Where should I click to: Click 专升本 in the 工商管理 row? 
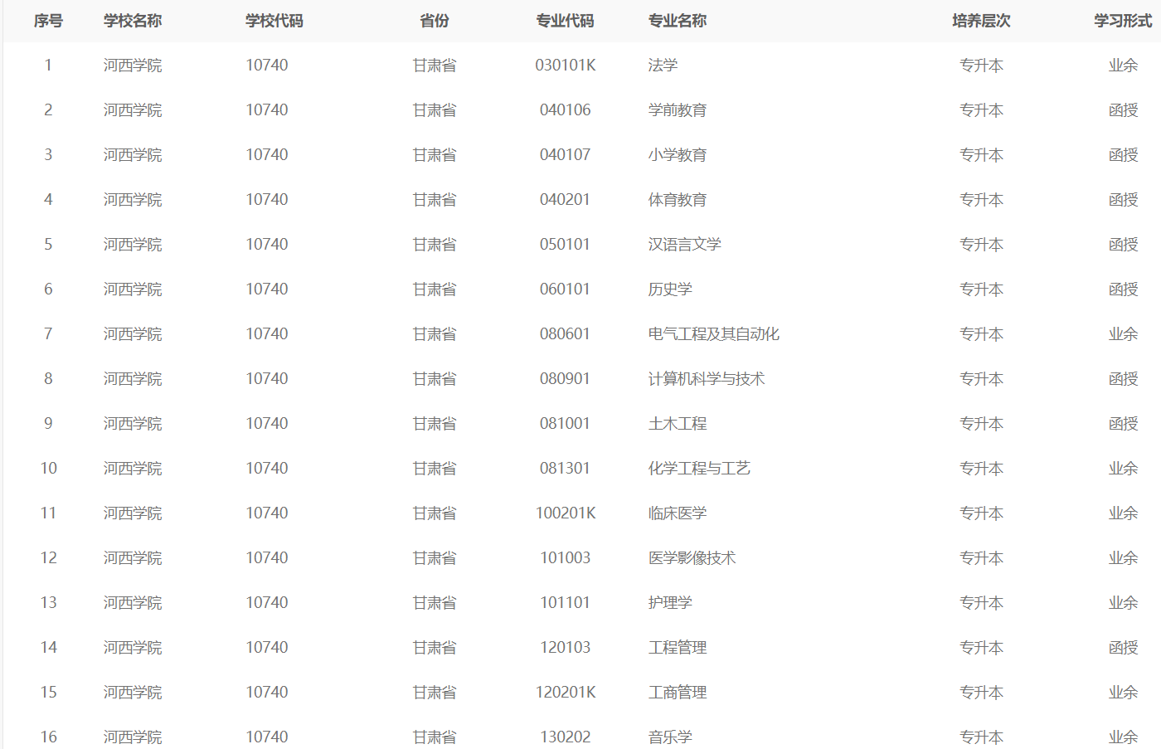982,693
